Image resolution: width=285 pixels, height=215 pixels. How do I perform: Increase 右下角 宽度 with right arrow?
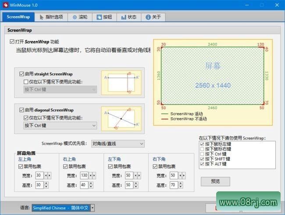184,176
